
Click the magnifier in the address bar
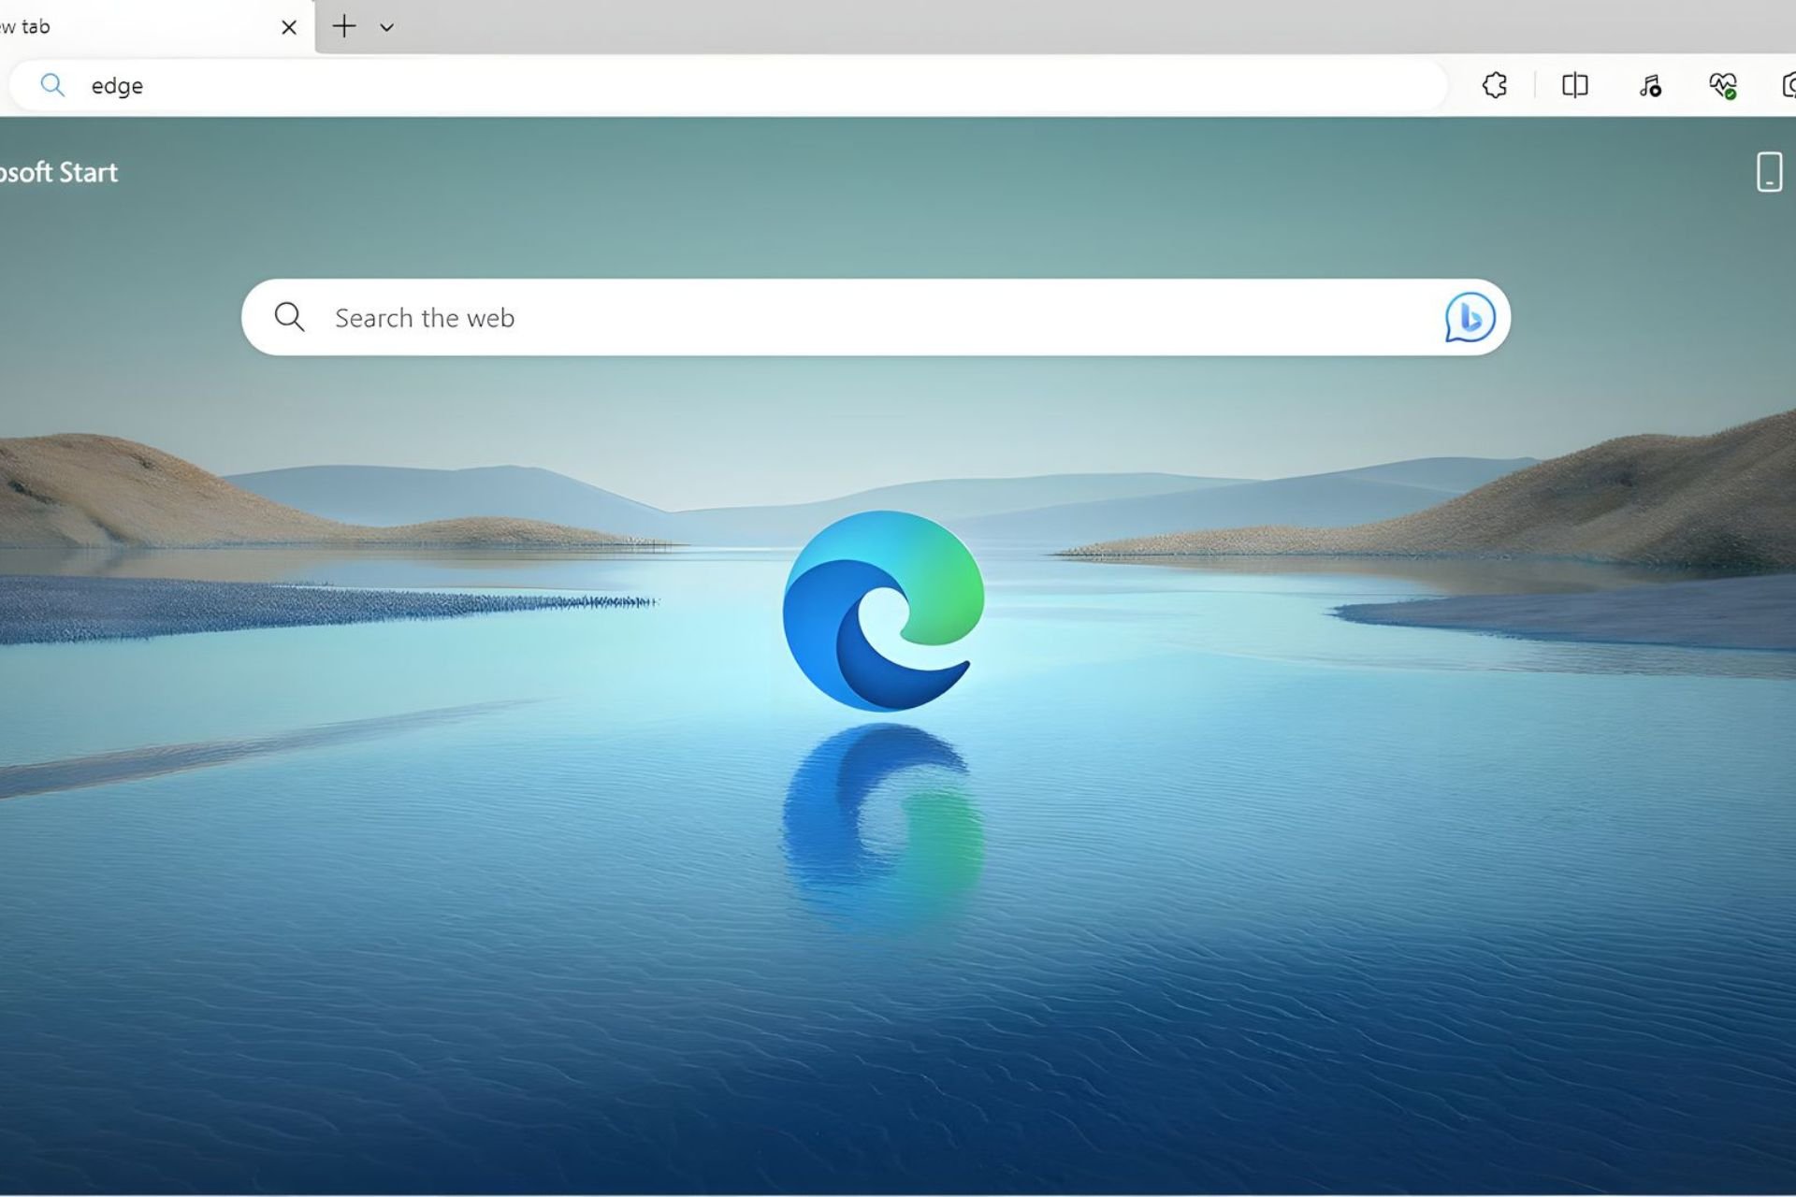point(52,85)
